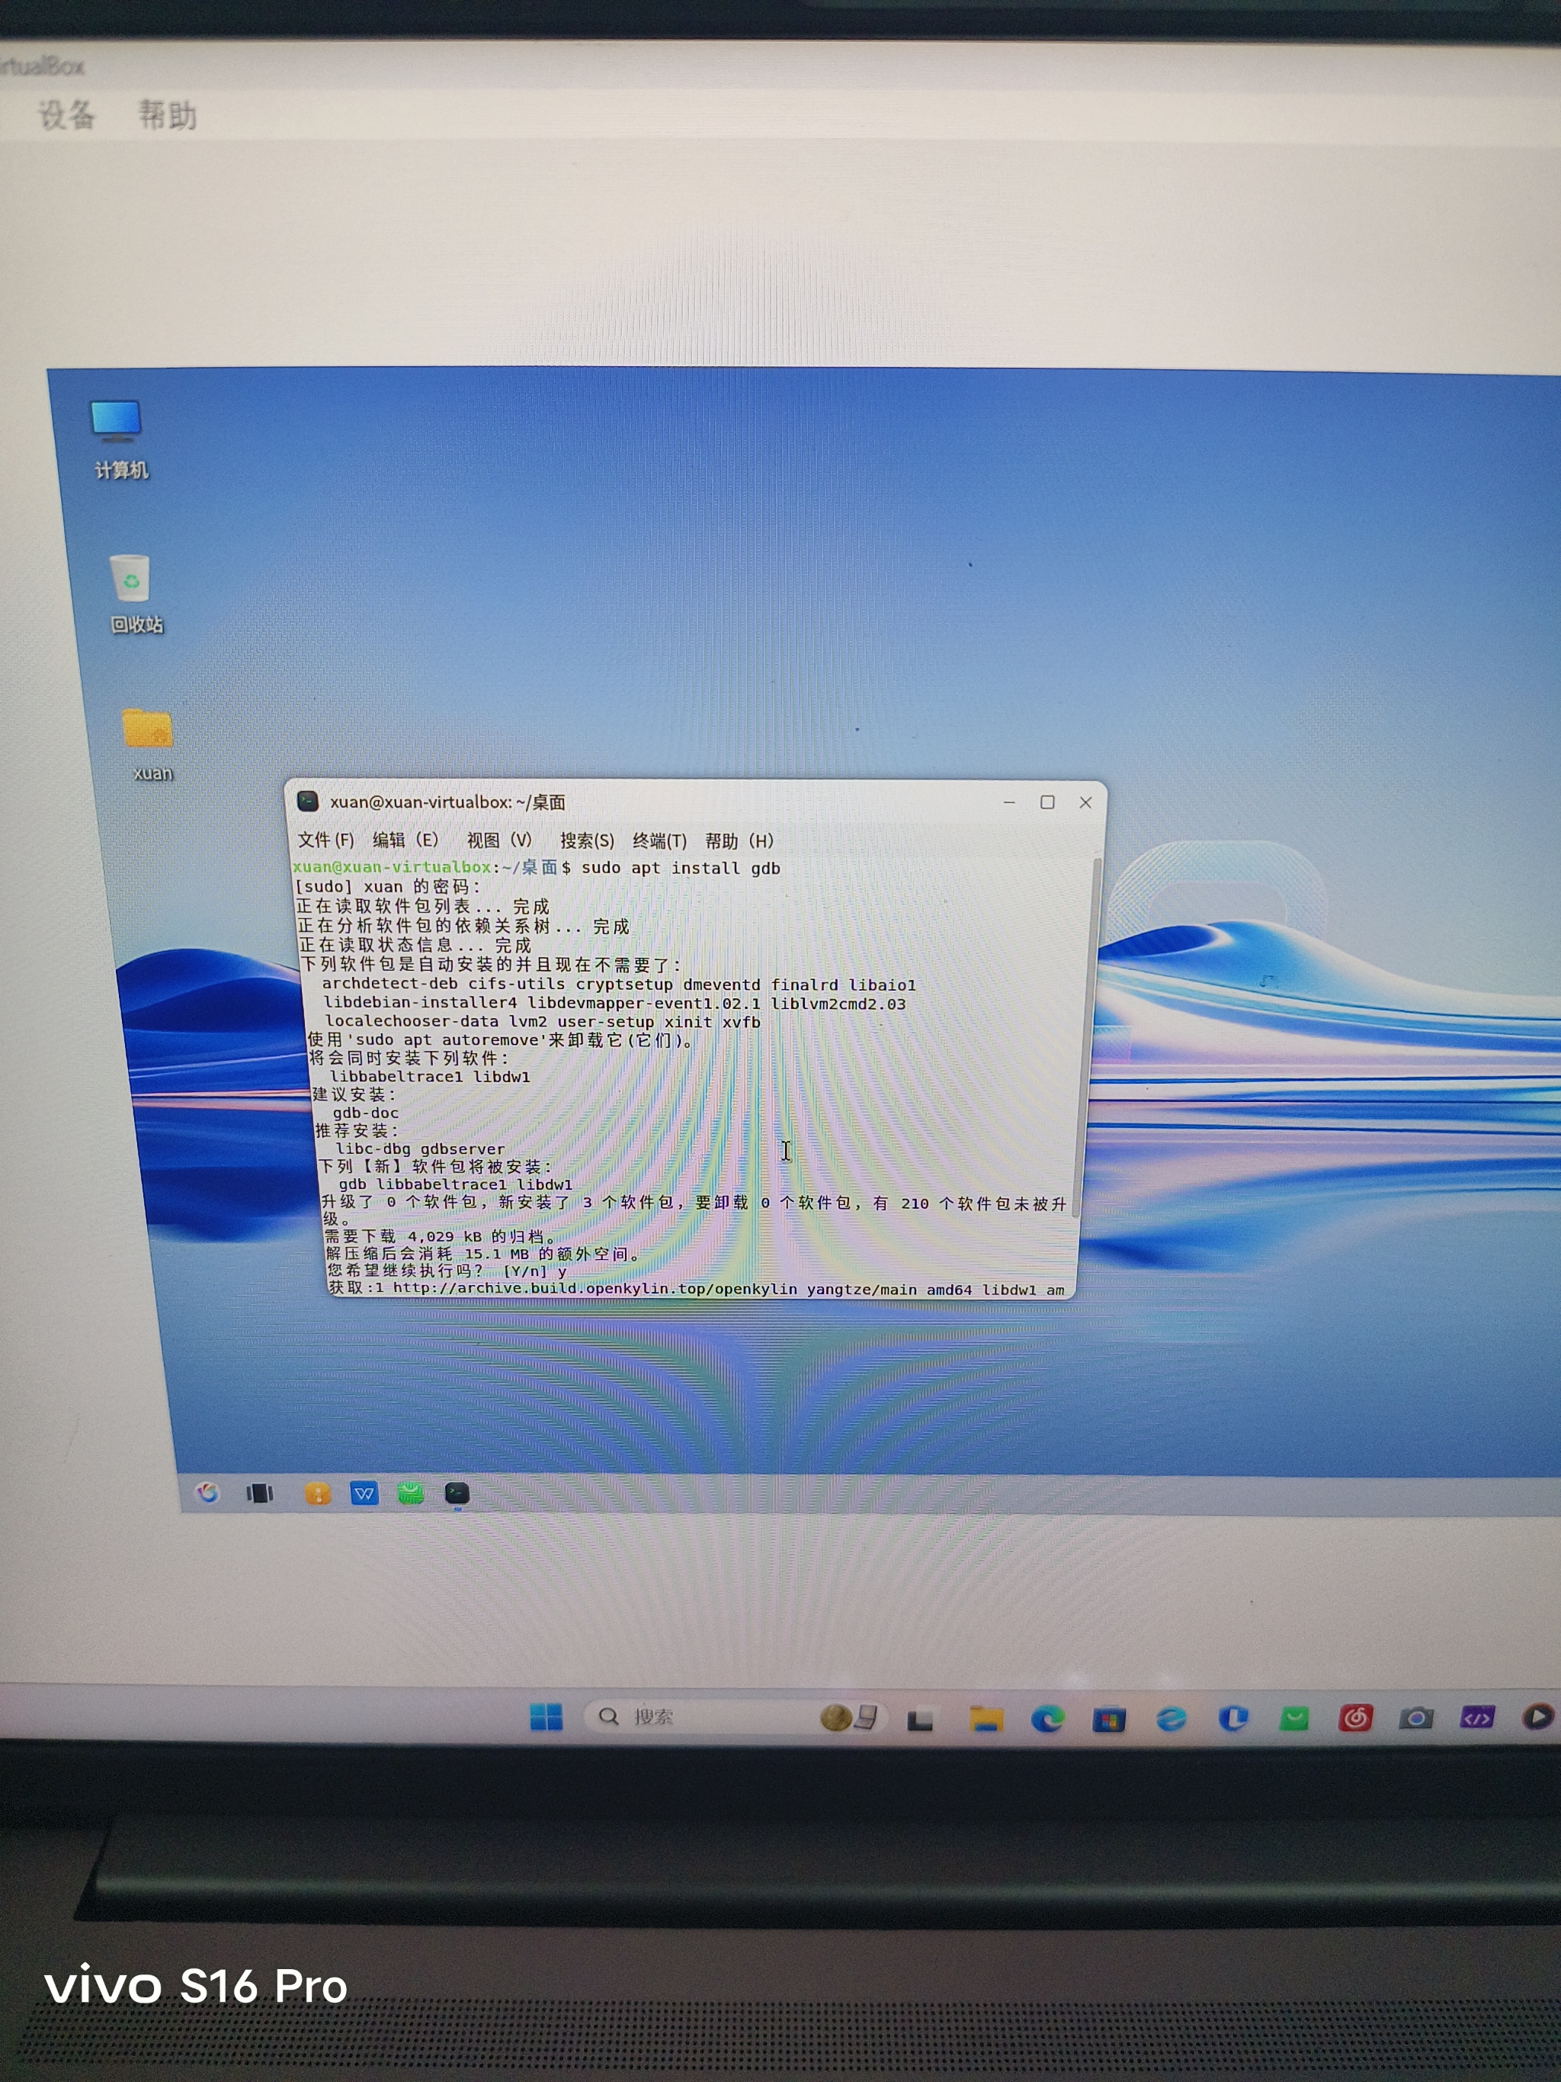Viewport: 1561px width, 2082px height.
Task: Click 'libc-dbg gdbserver' recommended packages line
Action: [420, 1149]
